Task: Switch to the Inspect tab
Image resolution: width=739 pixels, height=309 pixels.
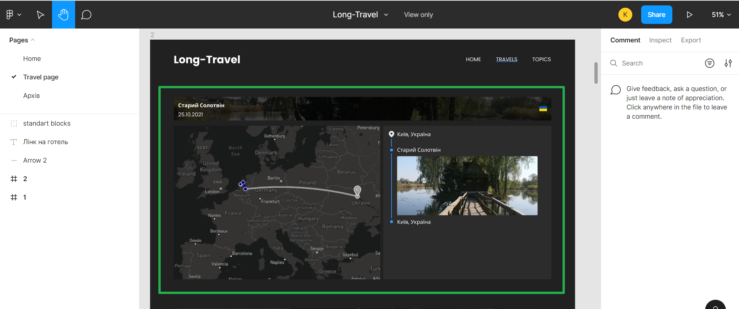Action: coord(660,40)
